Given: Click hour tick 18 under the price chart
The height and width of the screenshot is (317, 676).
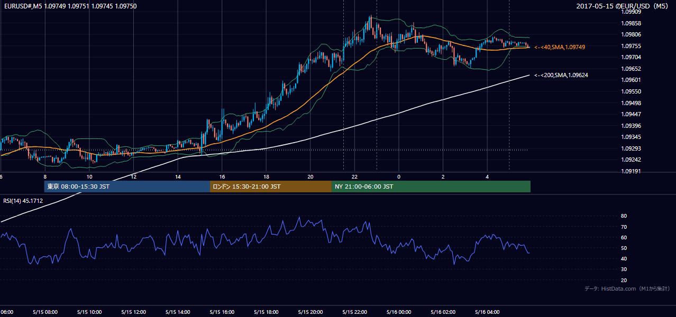Looking at the screenshot, I should click(266, 176).
